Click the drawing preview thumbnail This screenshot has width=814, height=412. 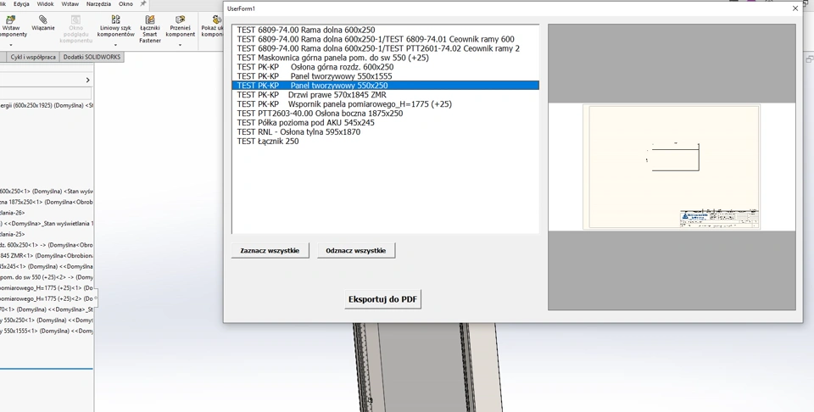(672, 166)
